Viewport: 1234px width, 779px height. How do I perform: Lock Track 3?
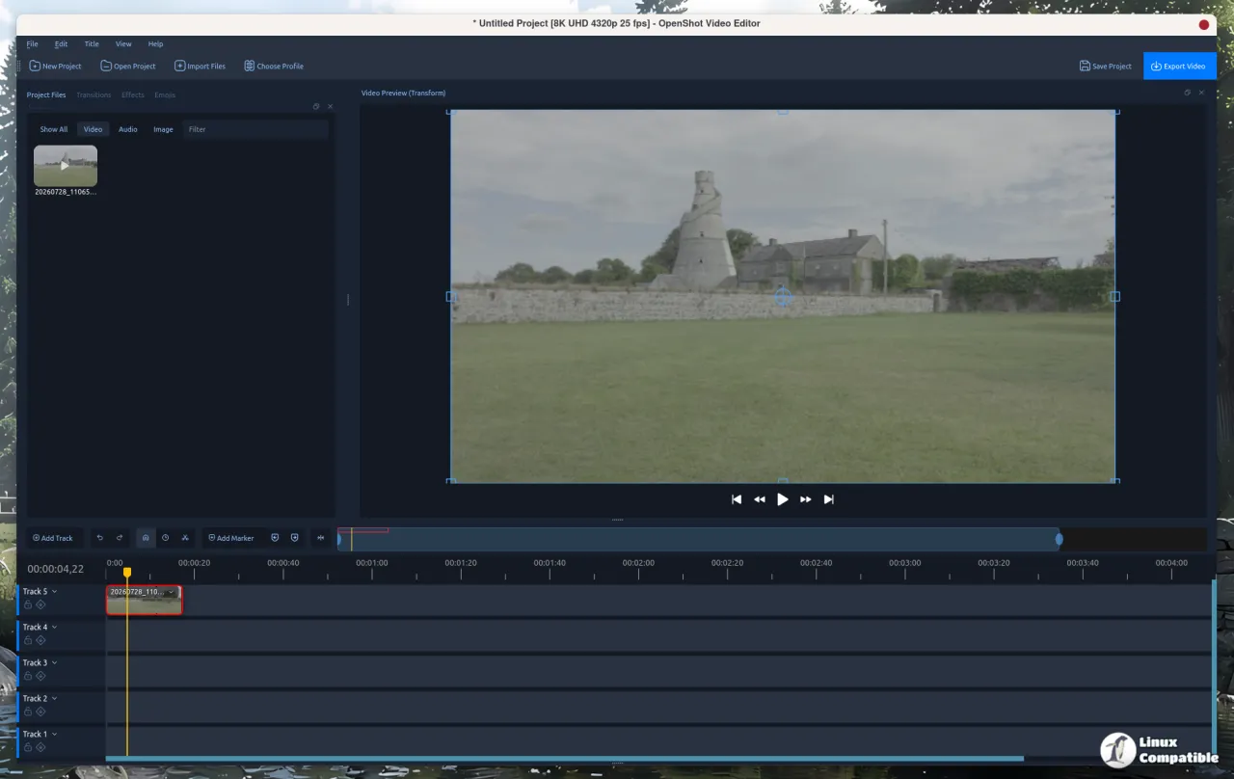click(x=28, y=676)
